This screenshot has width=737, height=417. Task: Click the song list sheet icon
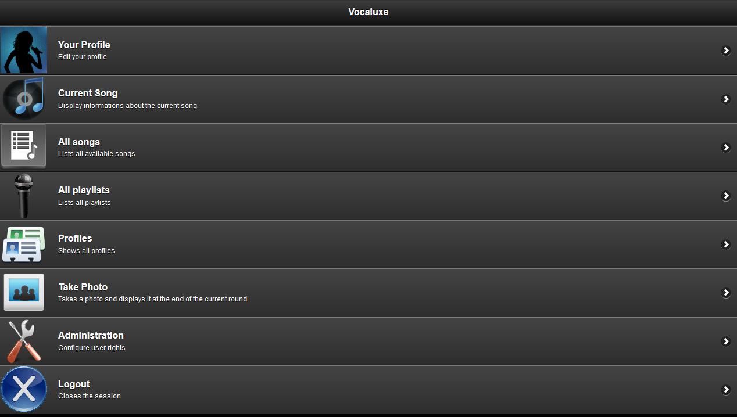[x=24, y=147]
